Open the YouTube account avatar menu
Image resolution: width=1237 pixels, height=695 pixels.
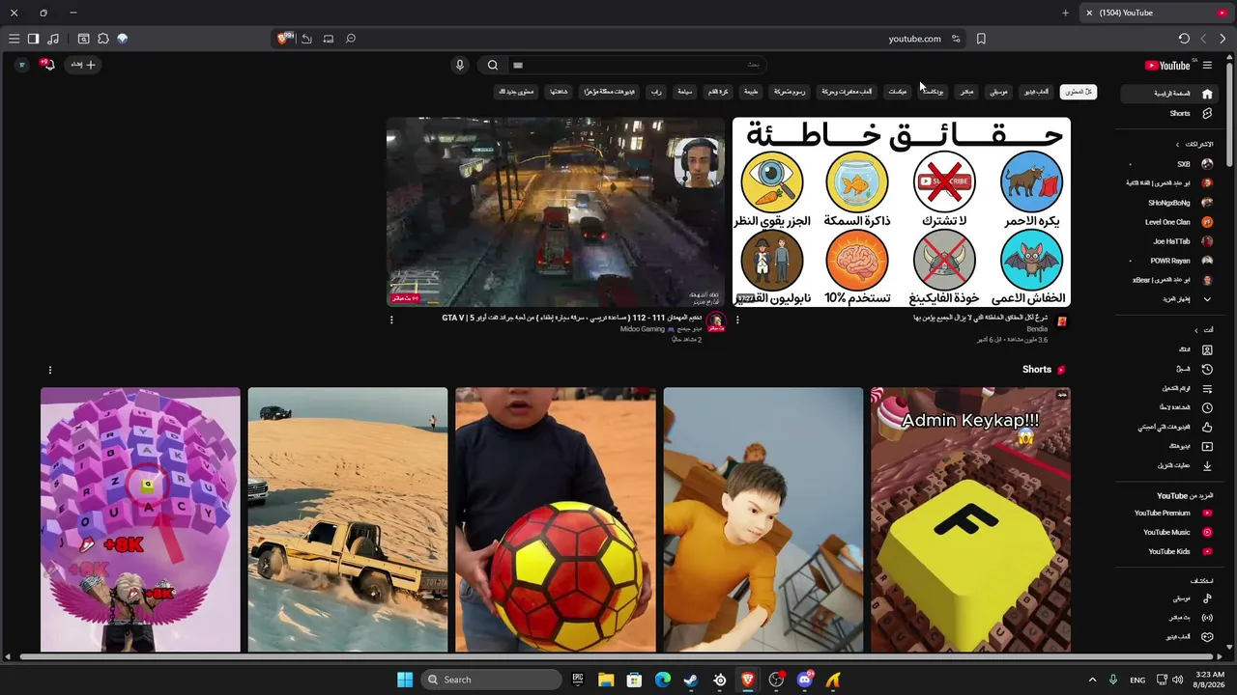(x=21, y=65)
